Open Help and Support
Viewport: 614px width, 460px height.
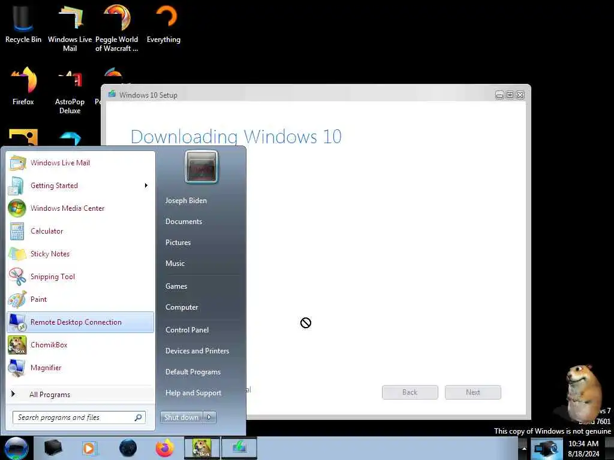click(x=193, y=393)
